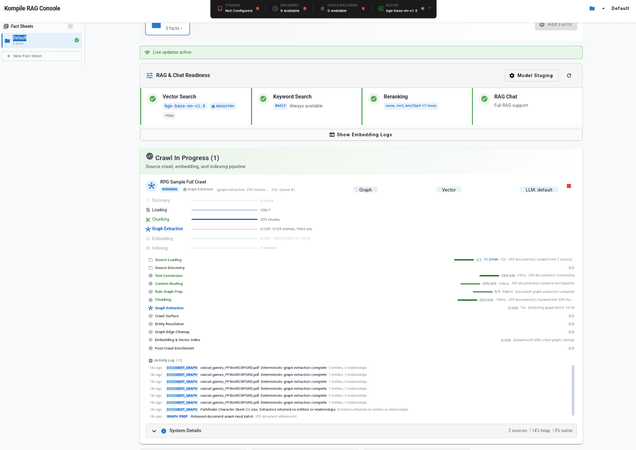Image resolution: width=636 pixels, height=450 pixels.
Task: Select the Source Discovery pipeline step
Action: click(x=361, y=268)
